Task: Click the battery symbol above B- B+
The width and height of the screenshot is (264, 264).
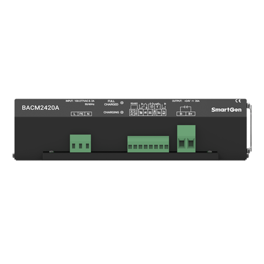Action: pyautogui.click(x=186, y=107)
